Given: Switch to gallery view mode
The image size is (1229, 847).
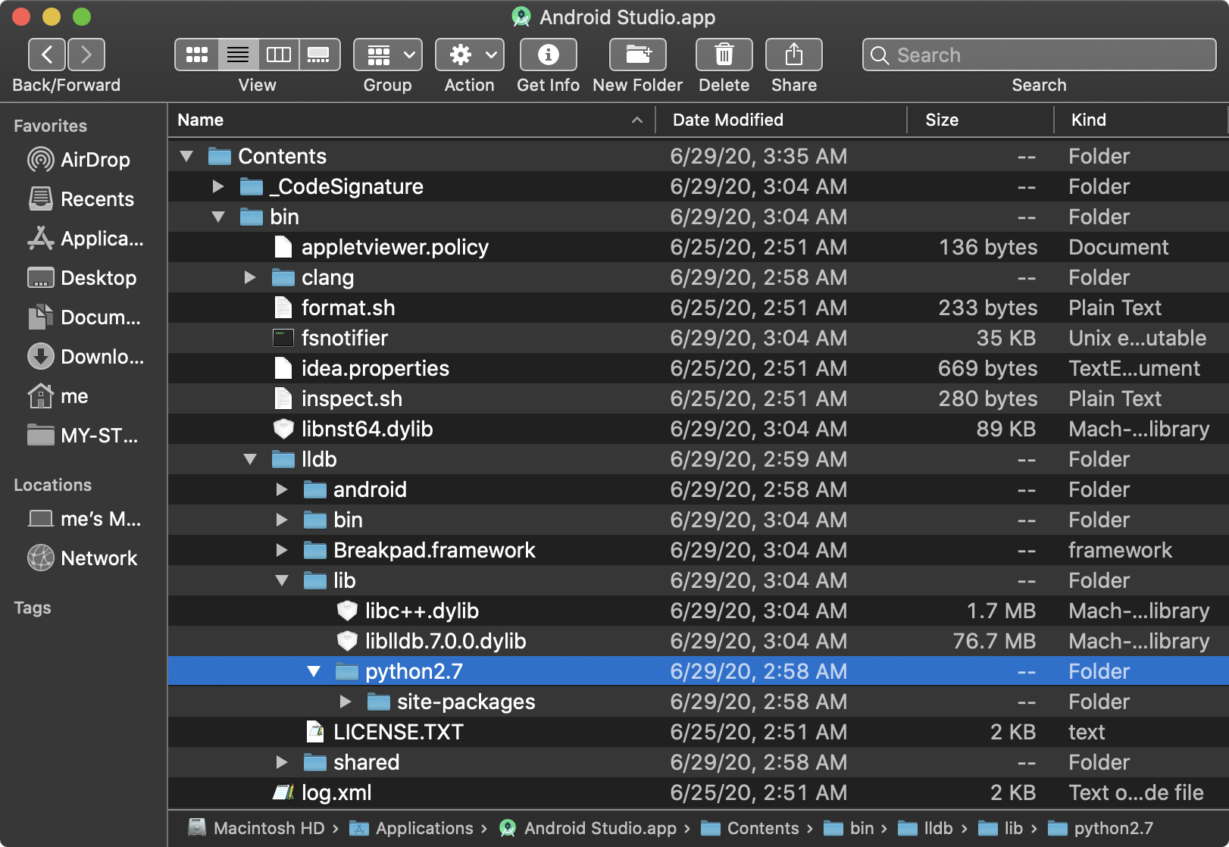Looking at the screenshot, I should [318, 55].
